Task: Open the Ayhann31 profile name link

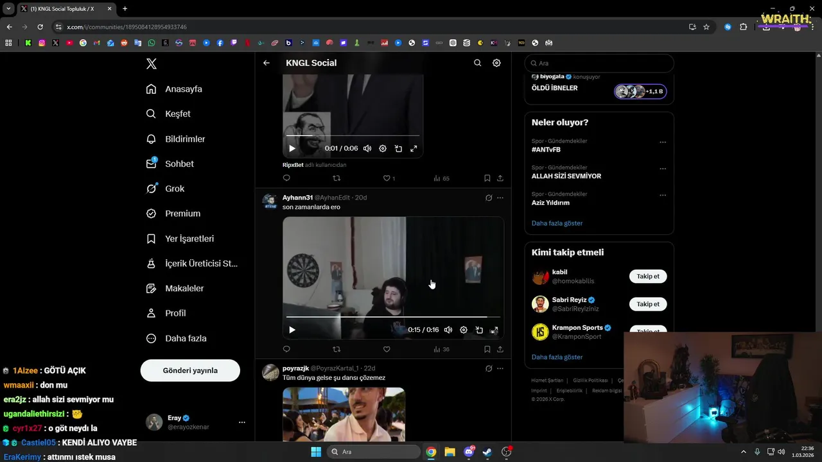Action: [x=297, y=198]
